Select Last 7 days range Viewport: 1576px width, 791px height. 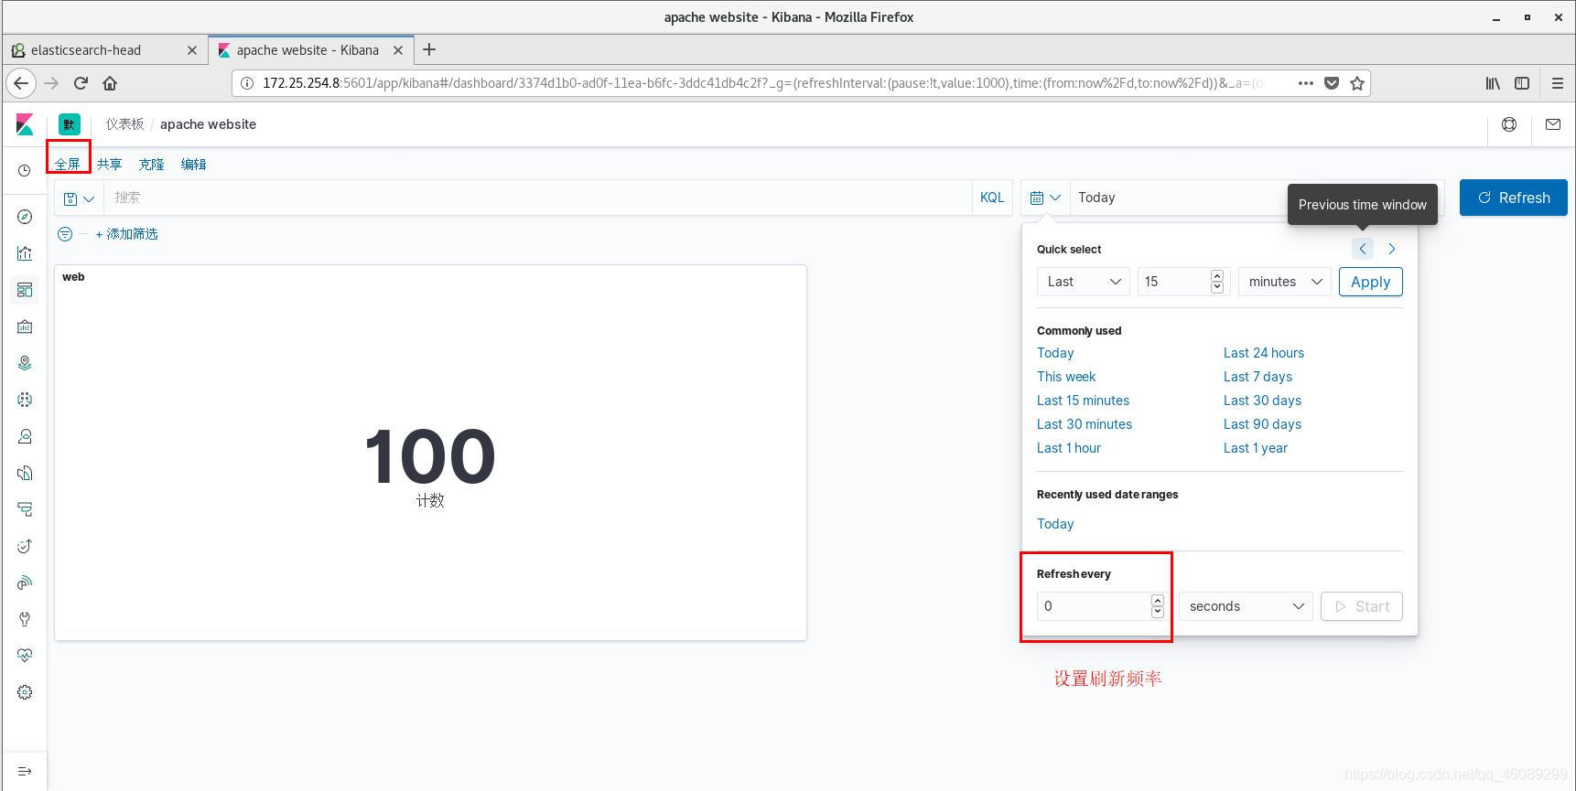point(1258,377)
